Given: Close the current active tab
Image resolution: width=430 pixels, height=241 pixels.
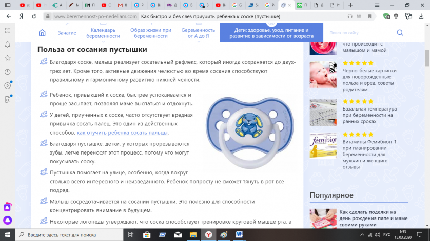Looking at the screenshot, I should (x=289, y=5).
